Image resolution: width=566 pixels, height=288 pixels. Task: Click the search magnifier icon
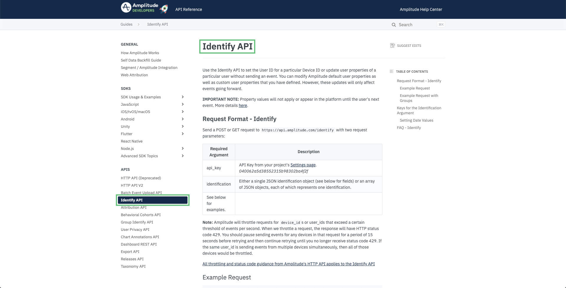[x=394, y=25]
